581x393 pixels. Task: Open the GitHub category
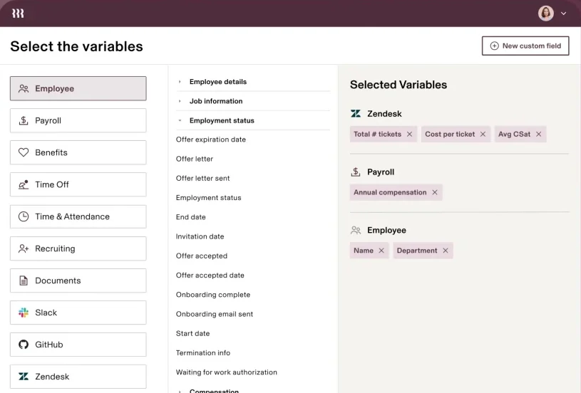point(78,345)
